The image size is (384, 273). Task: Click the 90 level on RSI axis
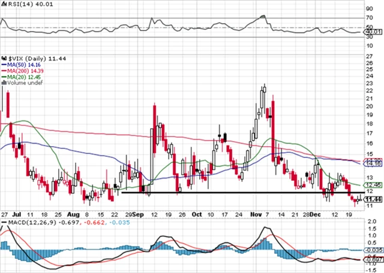coord(368,8)
